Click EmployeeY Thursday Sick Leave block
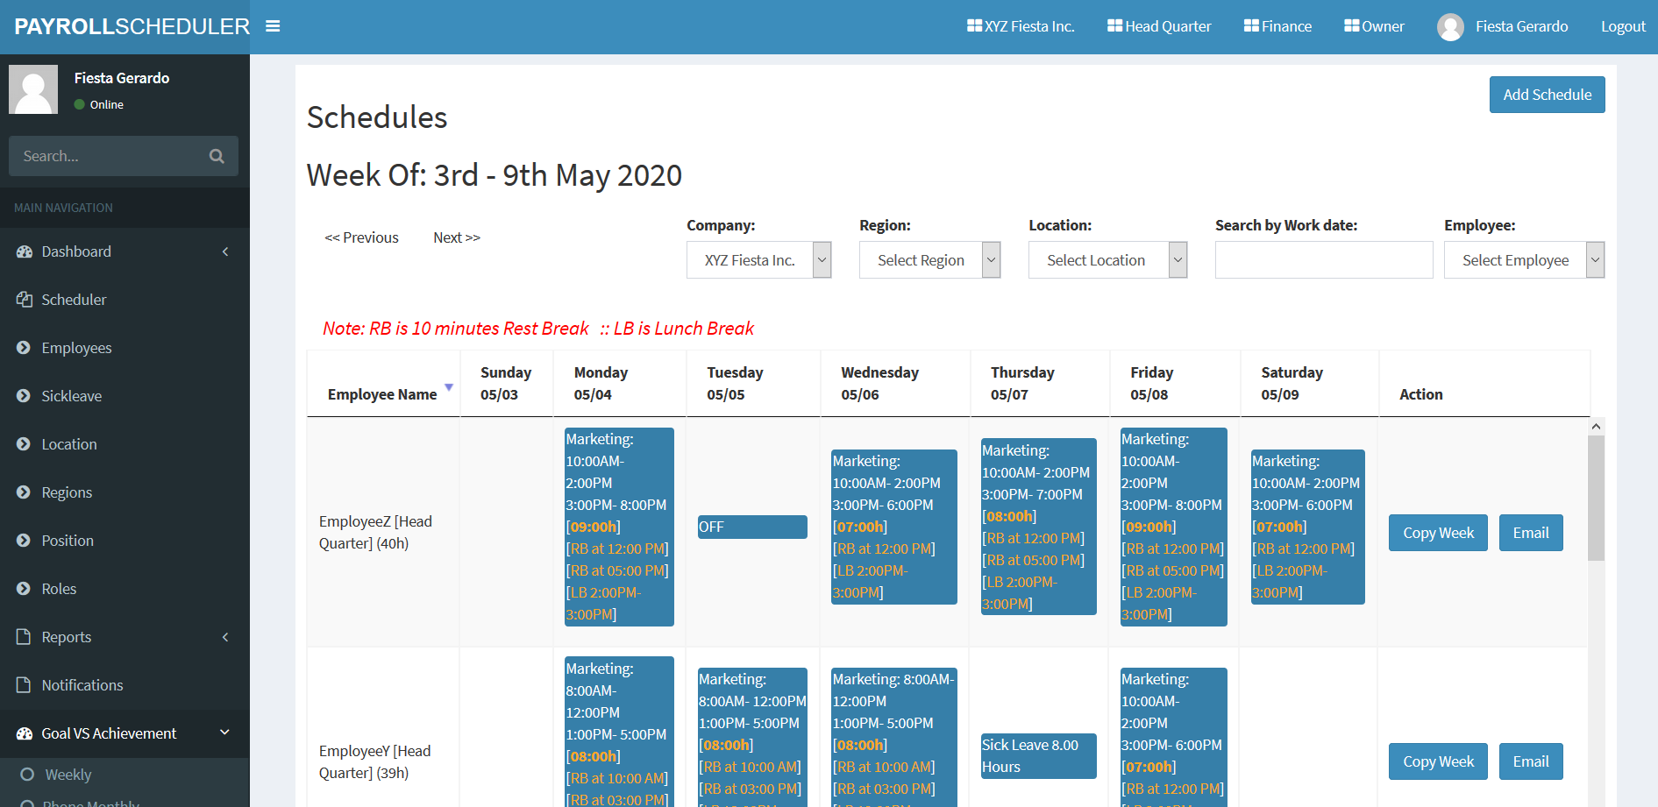 1038,756
